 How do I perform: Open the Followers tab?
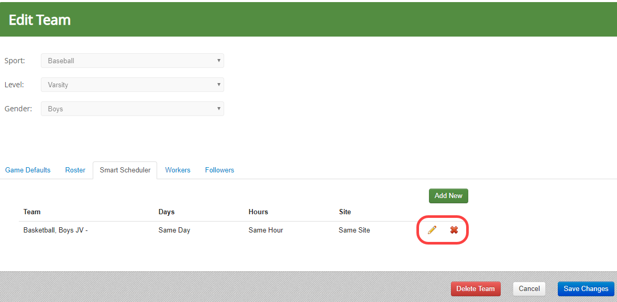click(x=219, y=170)
